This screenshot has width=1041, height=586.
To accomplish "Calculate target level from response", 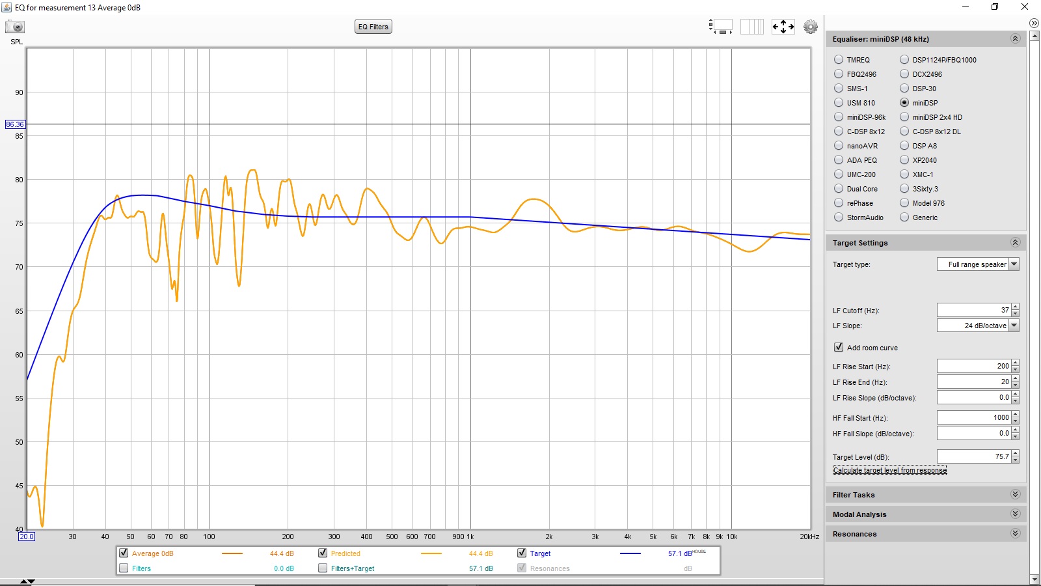I will [889, 470].
